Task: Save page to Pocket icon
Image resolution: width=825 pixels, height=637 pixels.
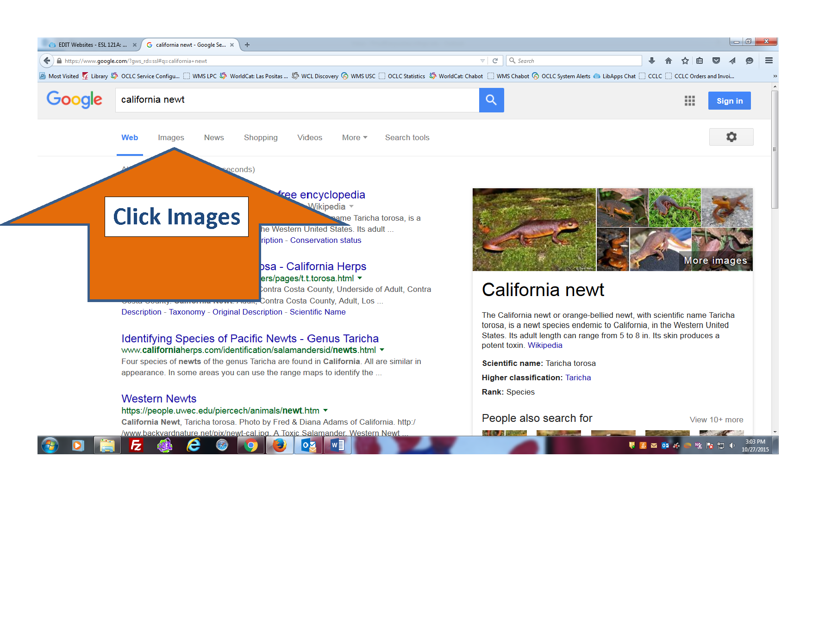Action: tap(716, 61)
